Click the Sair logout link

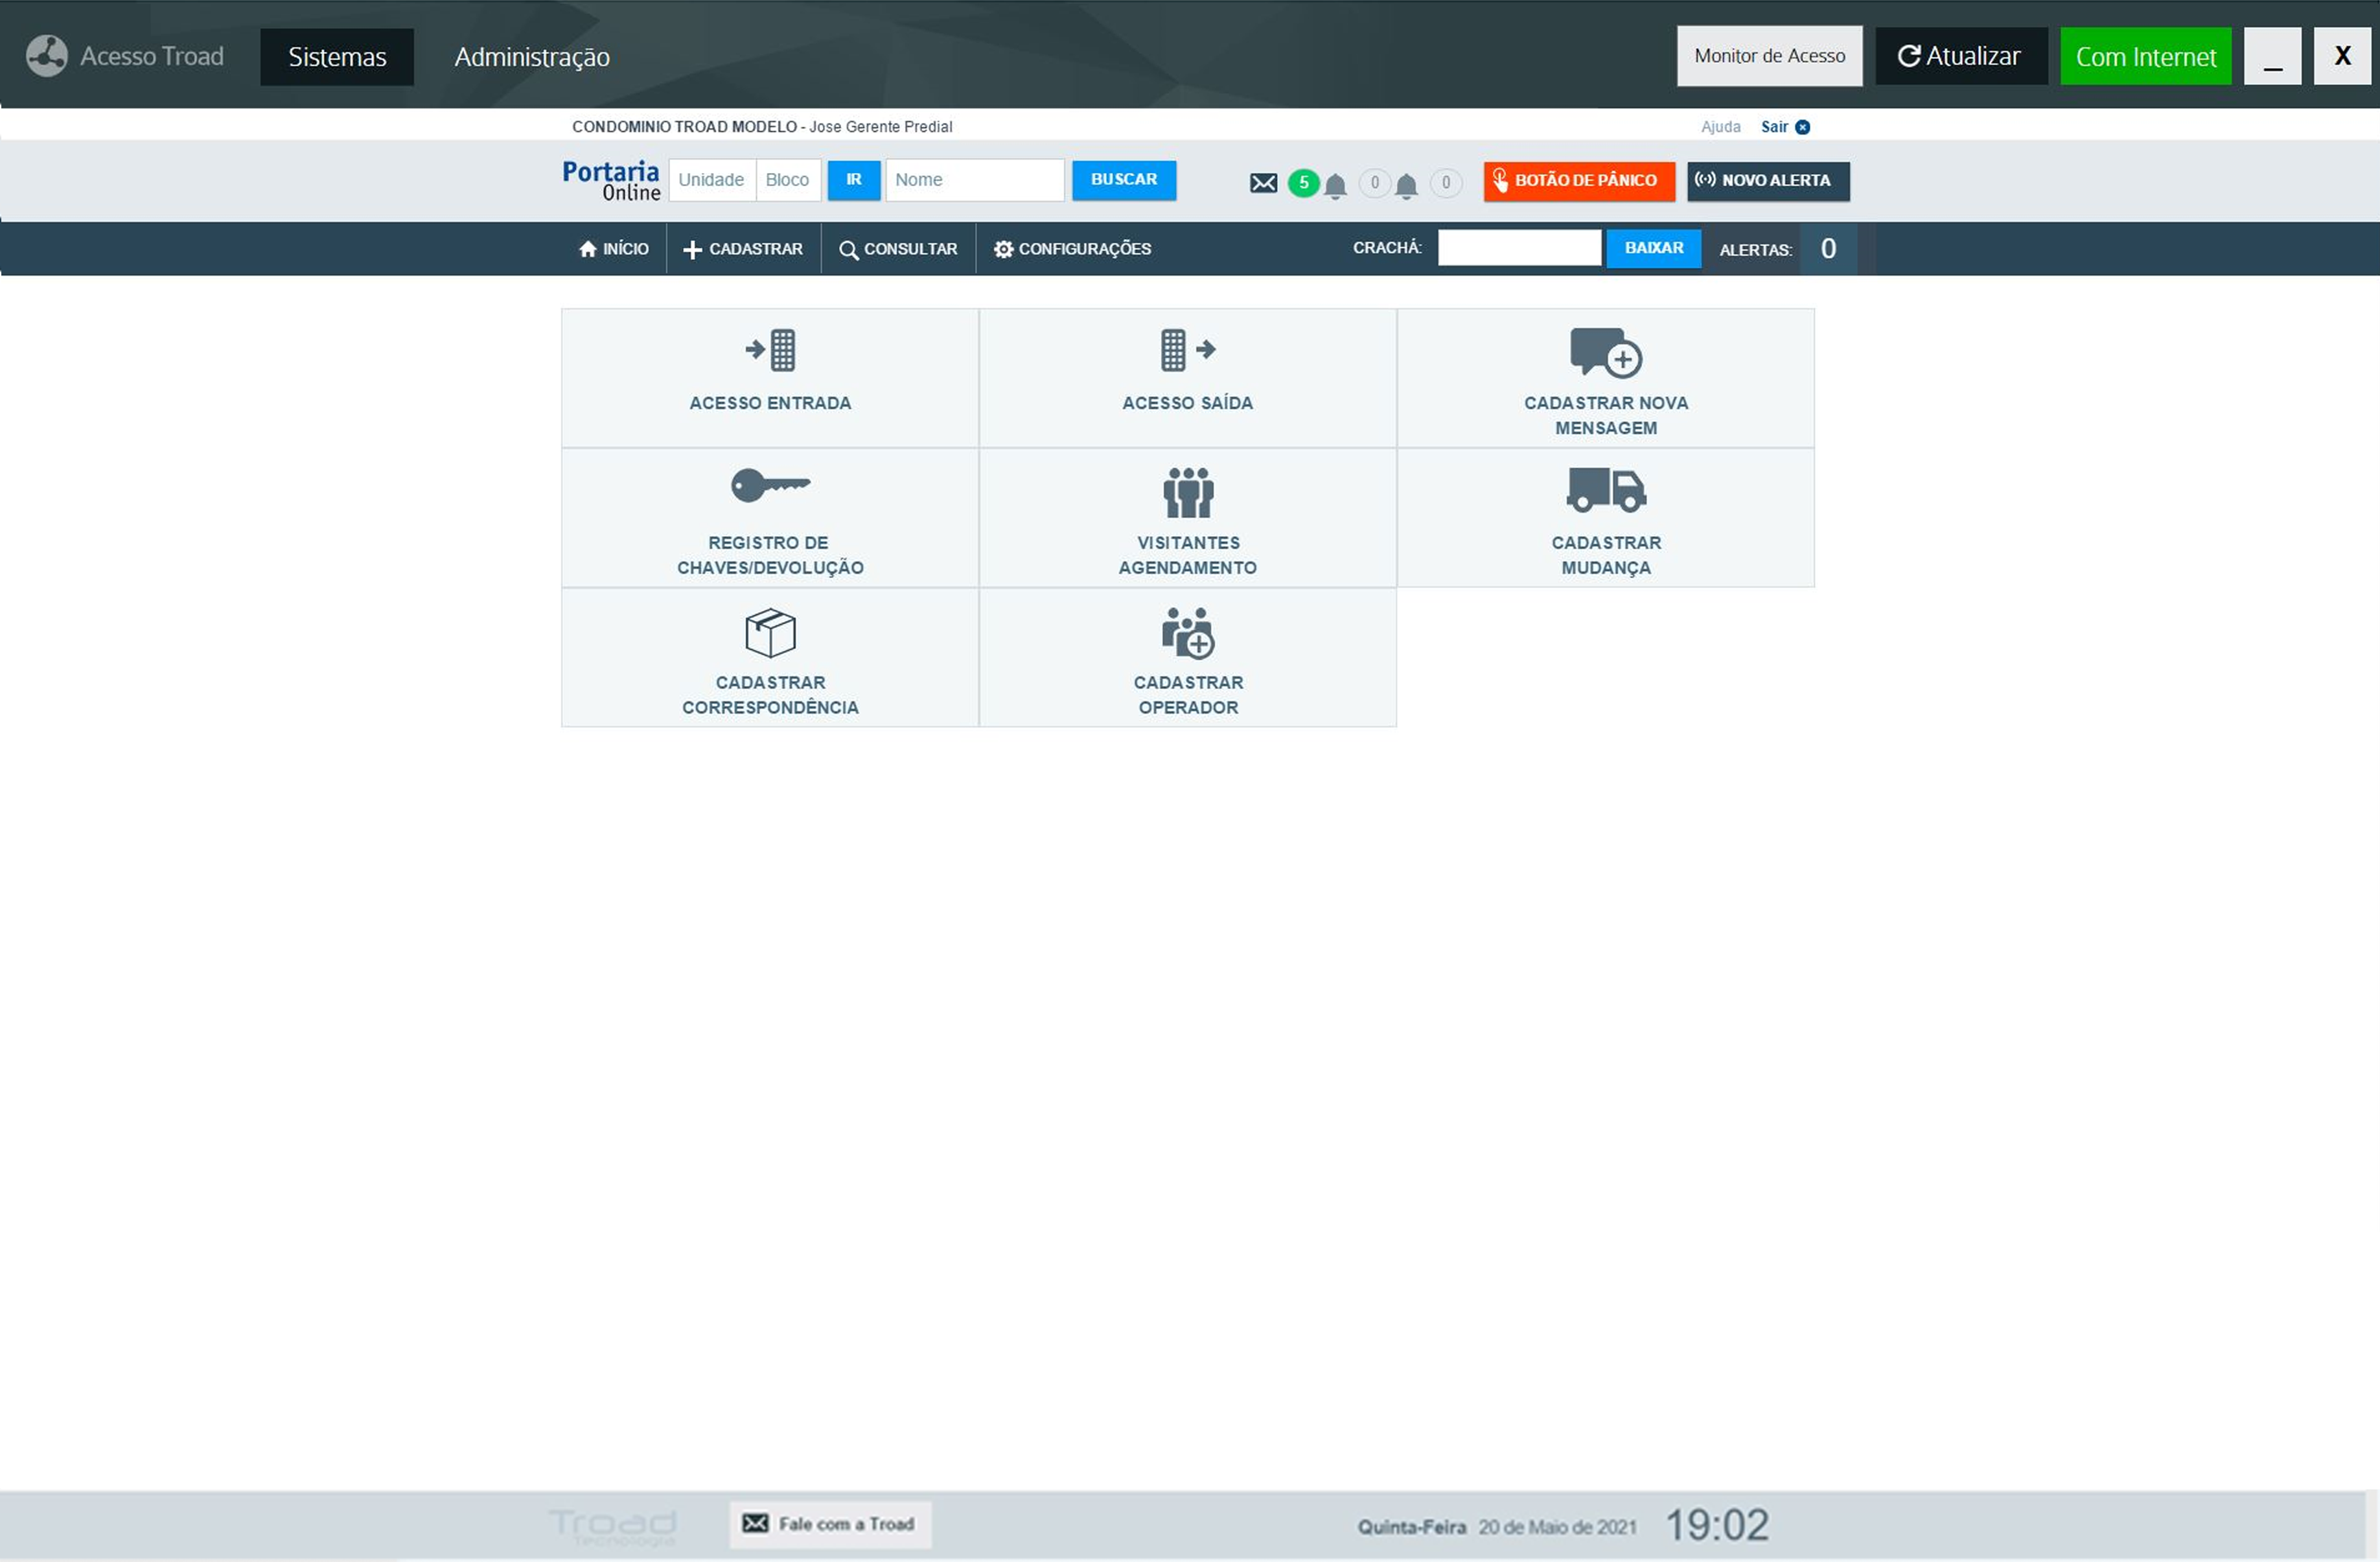click(1774, 127)
